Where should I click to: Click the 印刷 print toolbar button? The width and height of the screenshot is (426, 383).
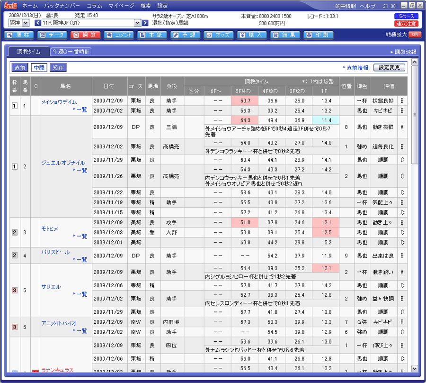pyautogui.click(x=318, y=35)
